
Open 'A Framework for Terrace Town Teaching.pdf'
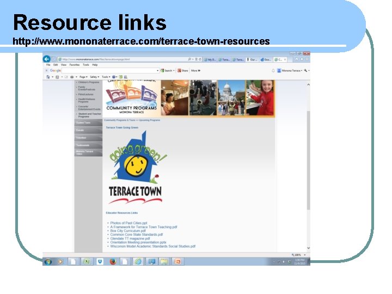[x=144, y=226]
